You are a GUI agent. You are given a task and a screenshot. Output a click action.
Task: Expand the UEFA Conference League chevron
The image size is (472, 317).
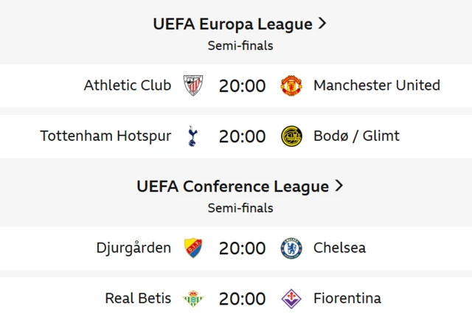point(339,186)
